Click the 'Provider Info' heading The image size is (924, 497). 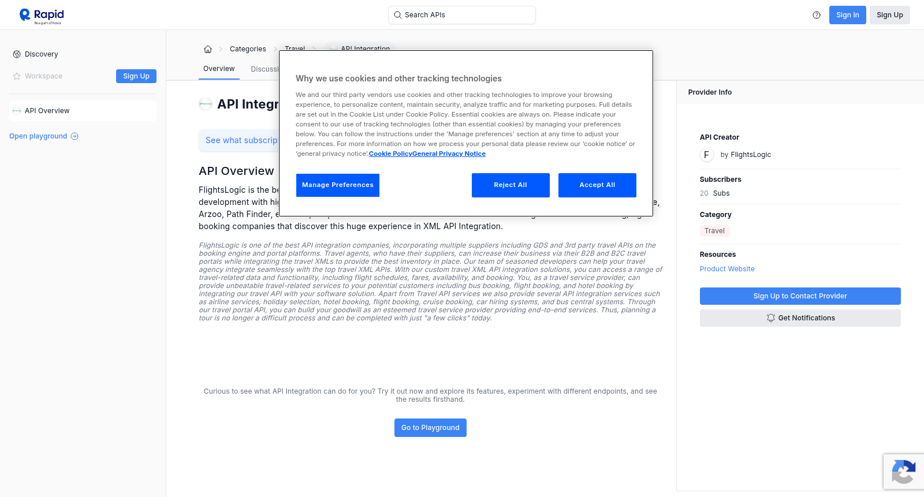[x=710, y=92]
